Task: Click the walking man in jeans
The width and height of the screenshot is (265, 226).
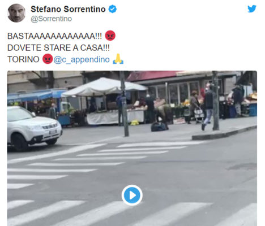Action: click(208, 107)
